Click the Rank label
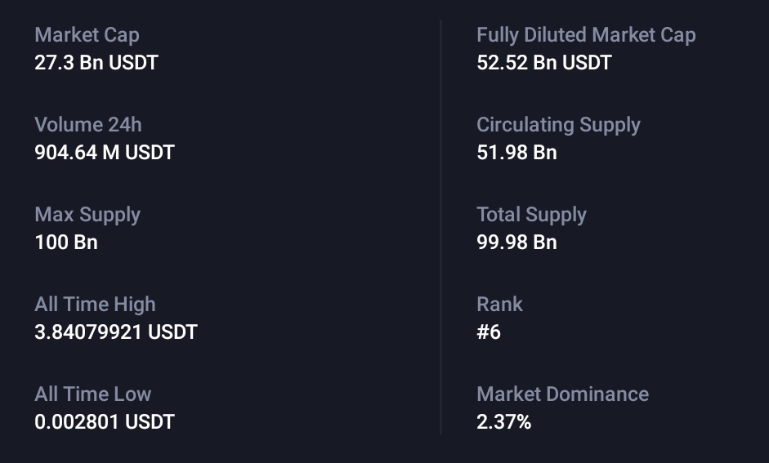This screenshot has width=769, height=463. (x=499, y=305)
